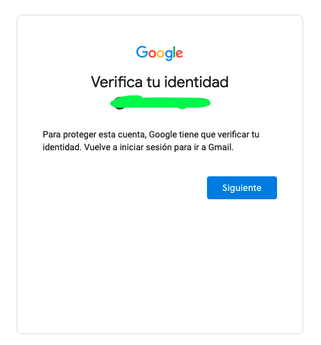Screen dimensions: 321x345
Task: Click the text Para proteger esta cuenta
Action: coord(94,134)
